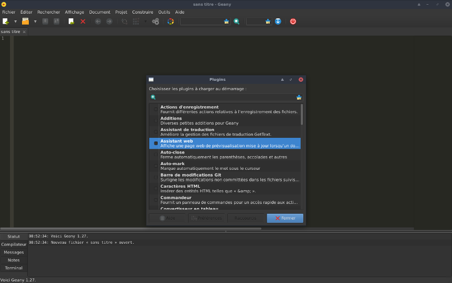This screenshot has height=283, width=452.
Task: Open the Éditer menu
Action: coord(26,12)
